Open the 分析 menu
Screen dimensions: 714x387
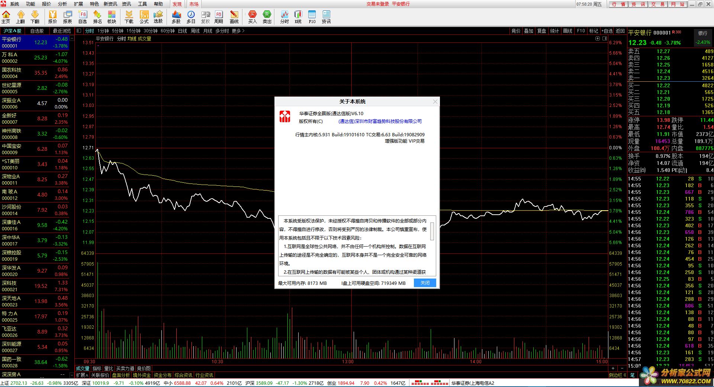(62, 4)
